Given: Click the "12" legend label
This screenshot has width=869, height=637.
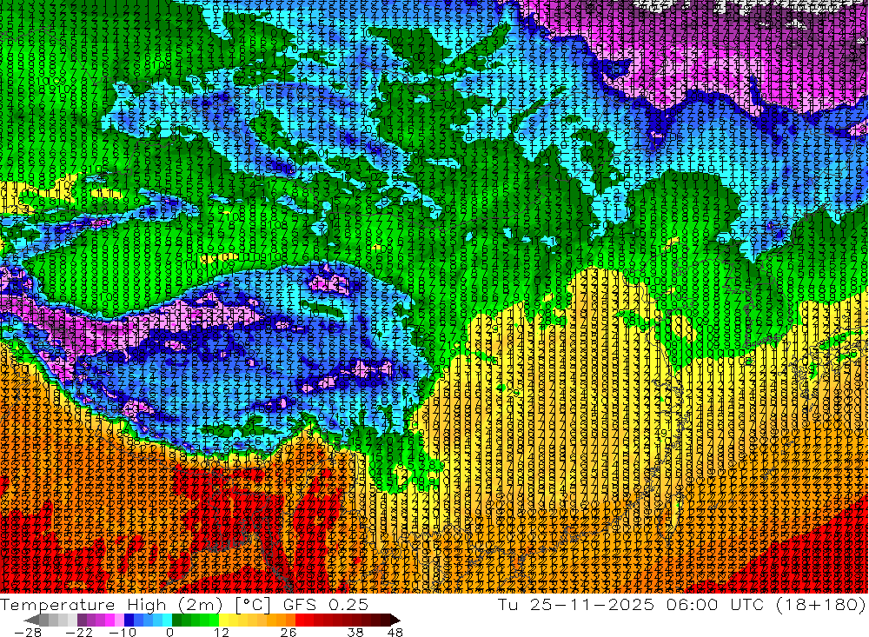Looking at the screenshot, I should [222, 633].
